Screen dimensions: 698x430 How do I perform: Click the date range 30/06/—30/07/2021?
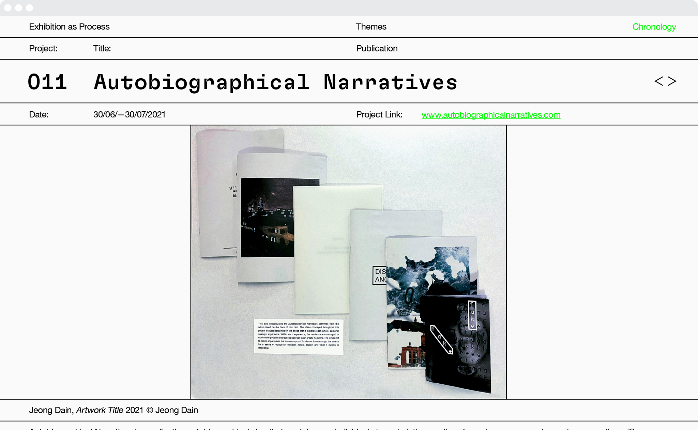click(x=129, y=114)
